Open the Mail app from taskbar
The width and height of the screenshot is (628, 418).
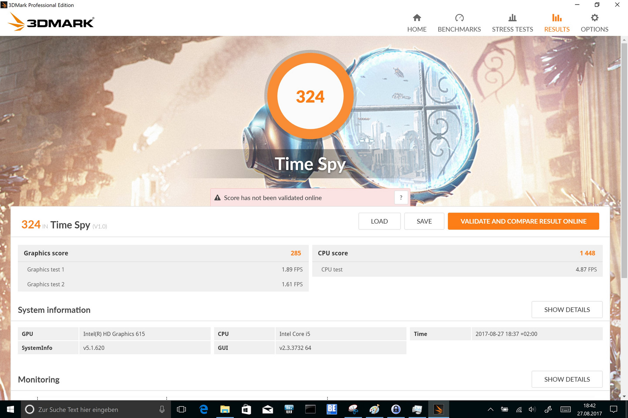268,409
